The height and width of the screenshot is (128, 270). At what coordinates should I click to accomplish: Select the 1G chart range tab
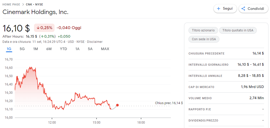coord(9,49)
